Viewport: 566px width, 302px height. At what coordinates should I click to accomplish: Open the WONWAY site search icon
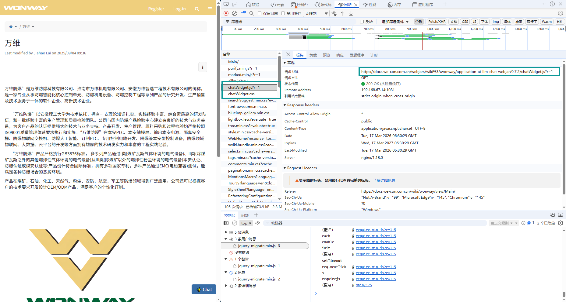click(197, 9)
